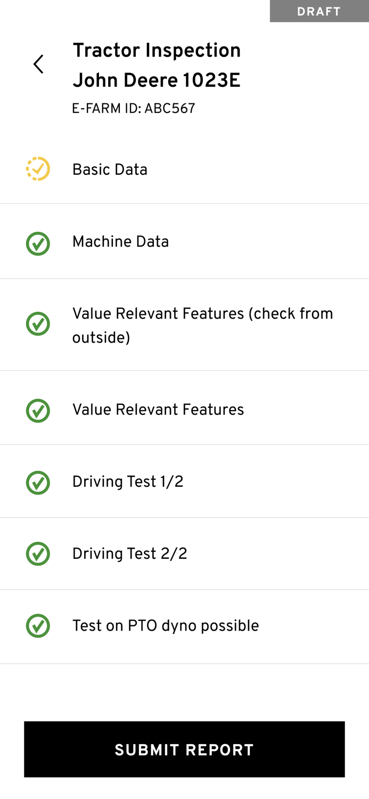Screen dimensions: 369x799
Task: Select Value Relevant Features (check from outside)
Action: pos(202,325)
